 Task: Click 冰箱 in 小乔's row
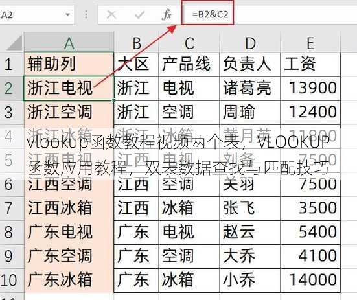(189, 280)
